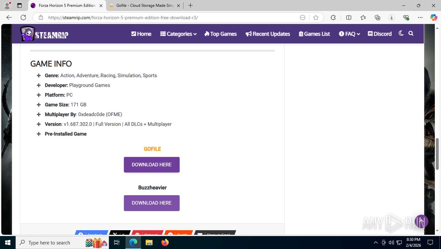Open page in-page options (read aloud) icon
The image size is (441, 249).
pyautogui.click(x=303, y=18)
